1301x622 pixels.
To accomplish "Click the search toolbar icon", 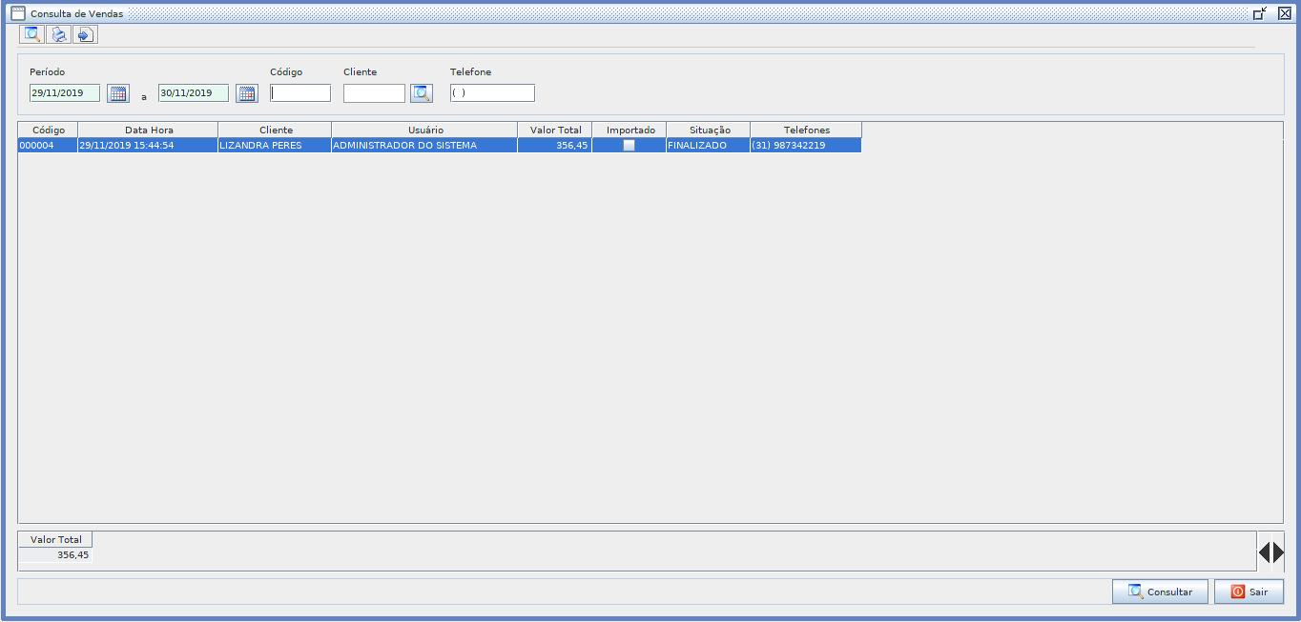I will coord(32,34).
